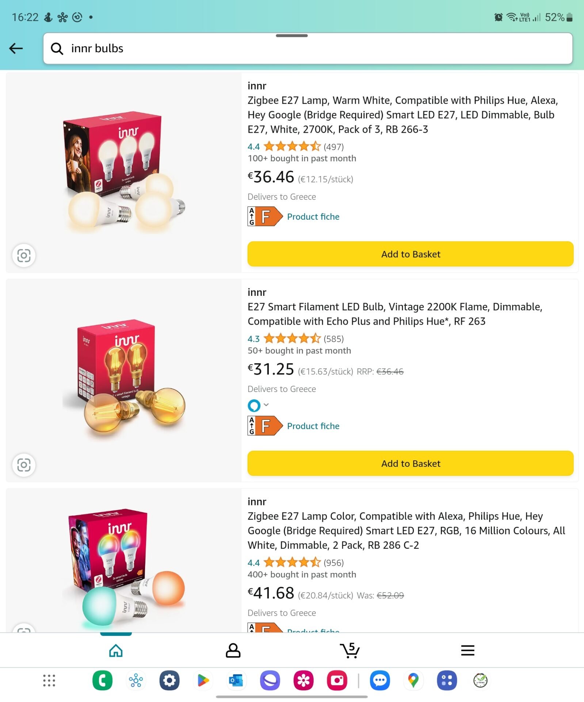This screenshot has height=702, width=584.
Task: Add the Zigbee E27 Warm White 3-pack to basket
Action: point(410,254)
